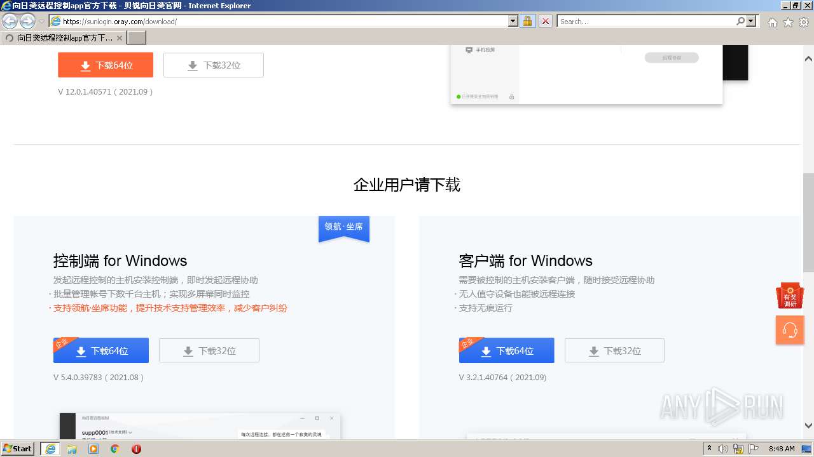Open the customer service headset icon

coord(790,330)
